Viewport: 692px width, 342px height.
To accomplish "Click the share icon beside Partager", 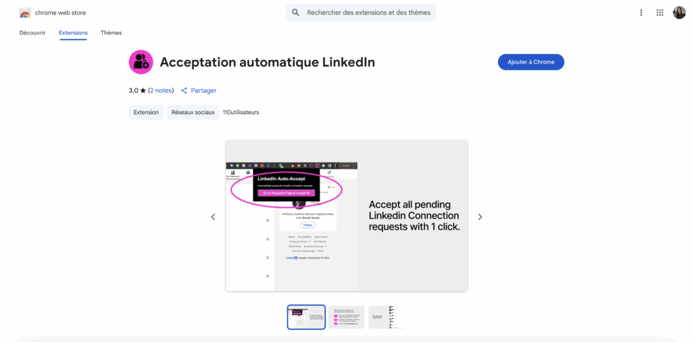I will pyautogui.click(x=184, y=90).
